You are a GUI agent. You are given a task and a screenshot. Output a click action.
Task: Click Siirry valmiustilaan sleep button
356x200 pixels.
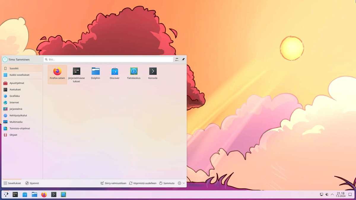[x=113, y=183]
